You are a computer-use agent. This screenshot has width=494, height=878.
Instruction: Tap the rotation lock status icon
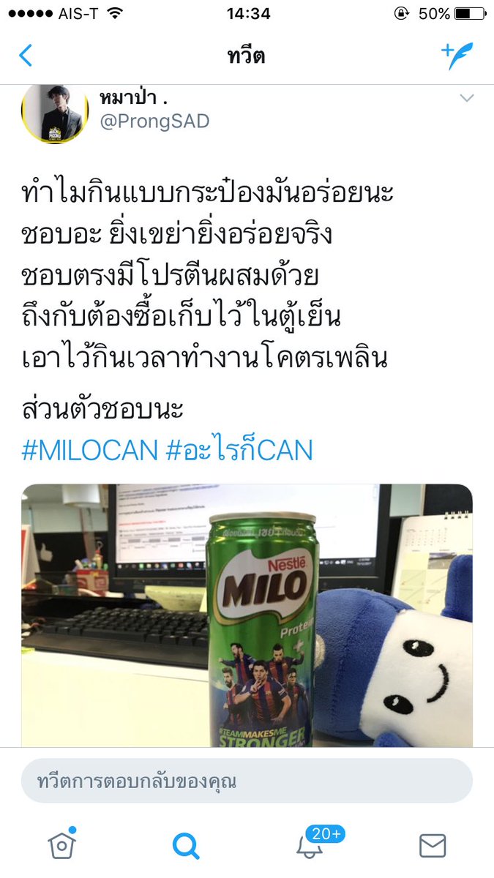pos(400,14)
